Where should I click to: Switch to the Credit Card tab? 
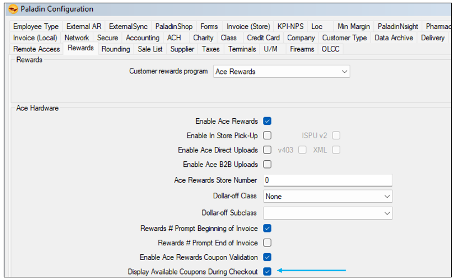coord(263,38)
